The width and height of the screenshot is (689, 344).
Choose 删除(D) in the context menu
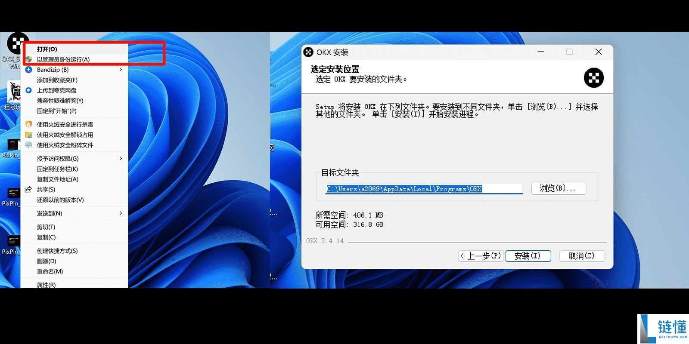pyautogui.click(x=47, y=261)
